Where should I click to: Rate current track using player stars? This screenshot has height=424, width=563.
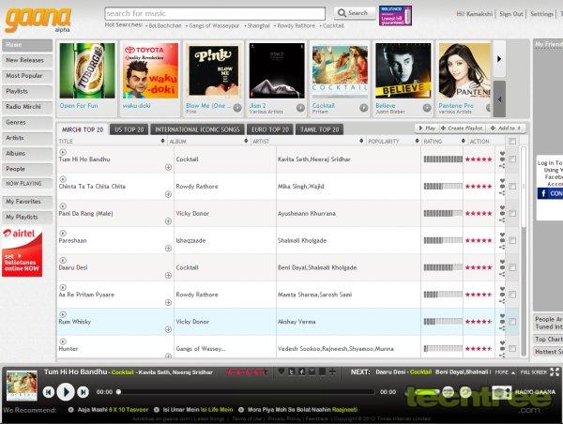pos(247,372)
